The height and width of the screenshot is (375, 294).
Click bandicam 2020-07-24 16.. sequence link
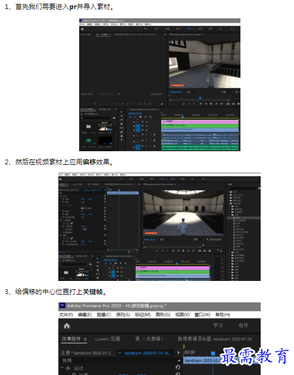point(148,353)
